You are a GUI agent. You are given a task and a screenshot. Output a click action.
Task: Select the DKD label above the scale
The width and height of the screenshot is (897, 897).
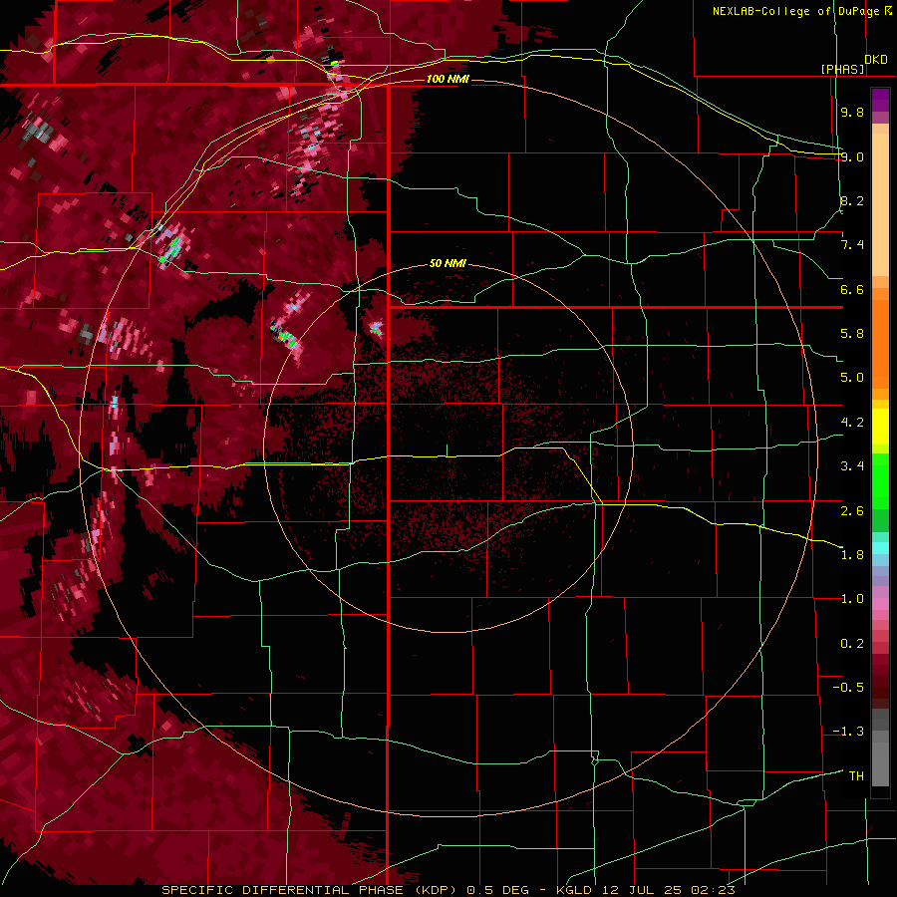876,59
